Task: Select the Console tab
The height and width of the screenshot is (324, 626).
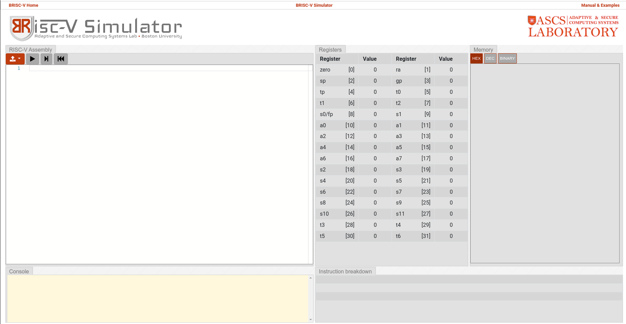Action: tap(19, 271)
